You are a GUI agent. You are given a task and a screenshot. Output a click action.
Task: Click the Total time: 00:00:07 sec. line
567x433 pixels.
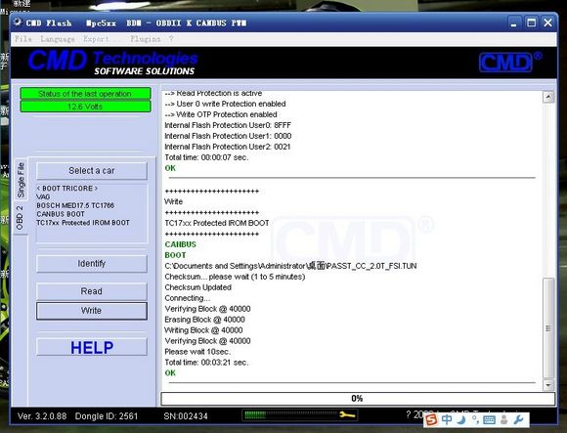(206, 157)
